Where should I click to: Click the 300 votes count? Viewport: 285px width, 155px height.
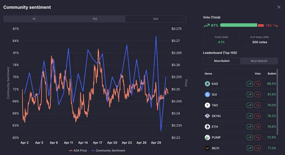click(x=259, y=42)
